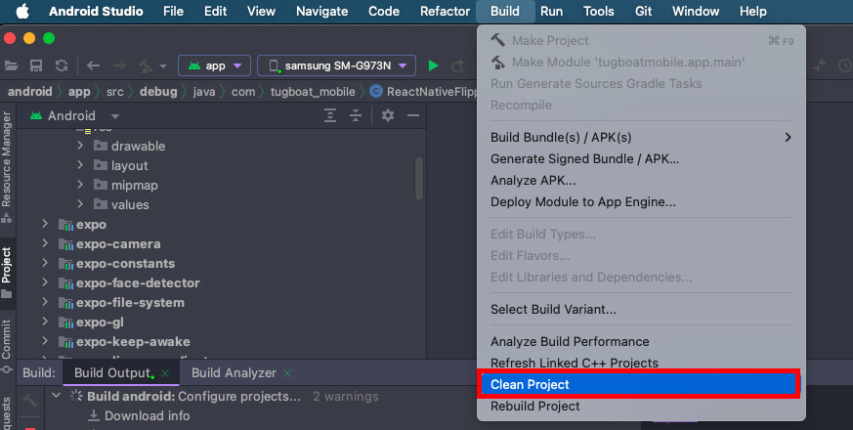Expand the expo-keep-awake module

45,341
